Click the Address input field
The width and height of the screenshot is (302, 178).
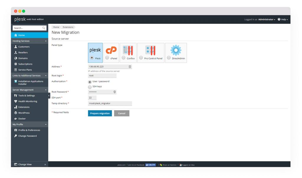point(110,67)
